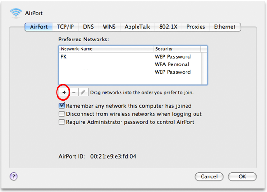Click the pencil edit network icon
Viewport: 267px width, 192px height.
click(83, 92)
